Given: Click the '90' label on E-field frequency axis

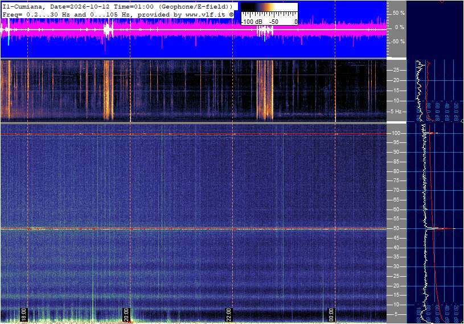Looking at the screenshot, I should [396, 152].
